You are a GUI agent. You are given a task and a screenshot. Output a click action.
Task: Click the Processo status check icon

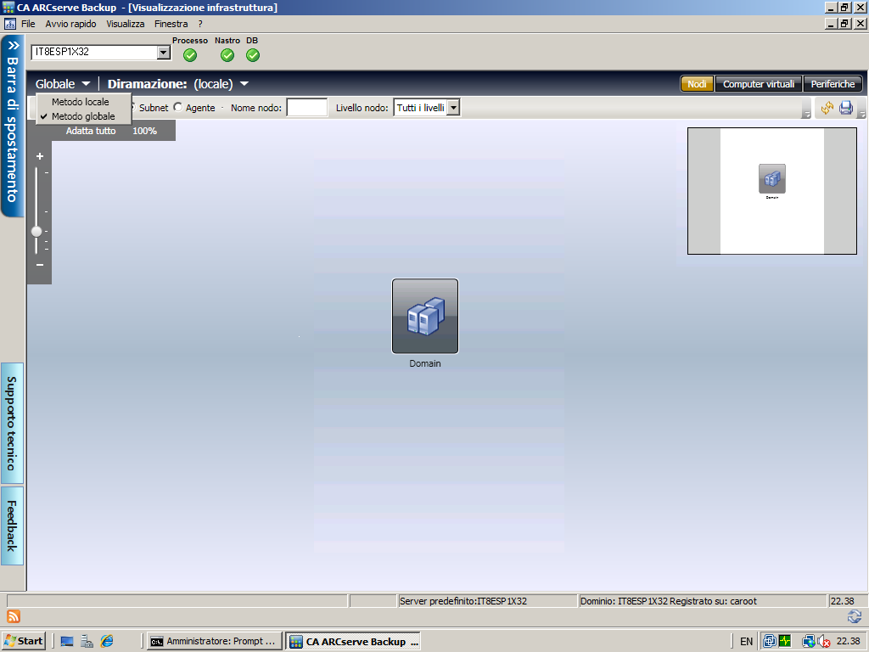(190, 55)
